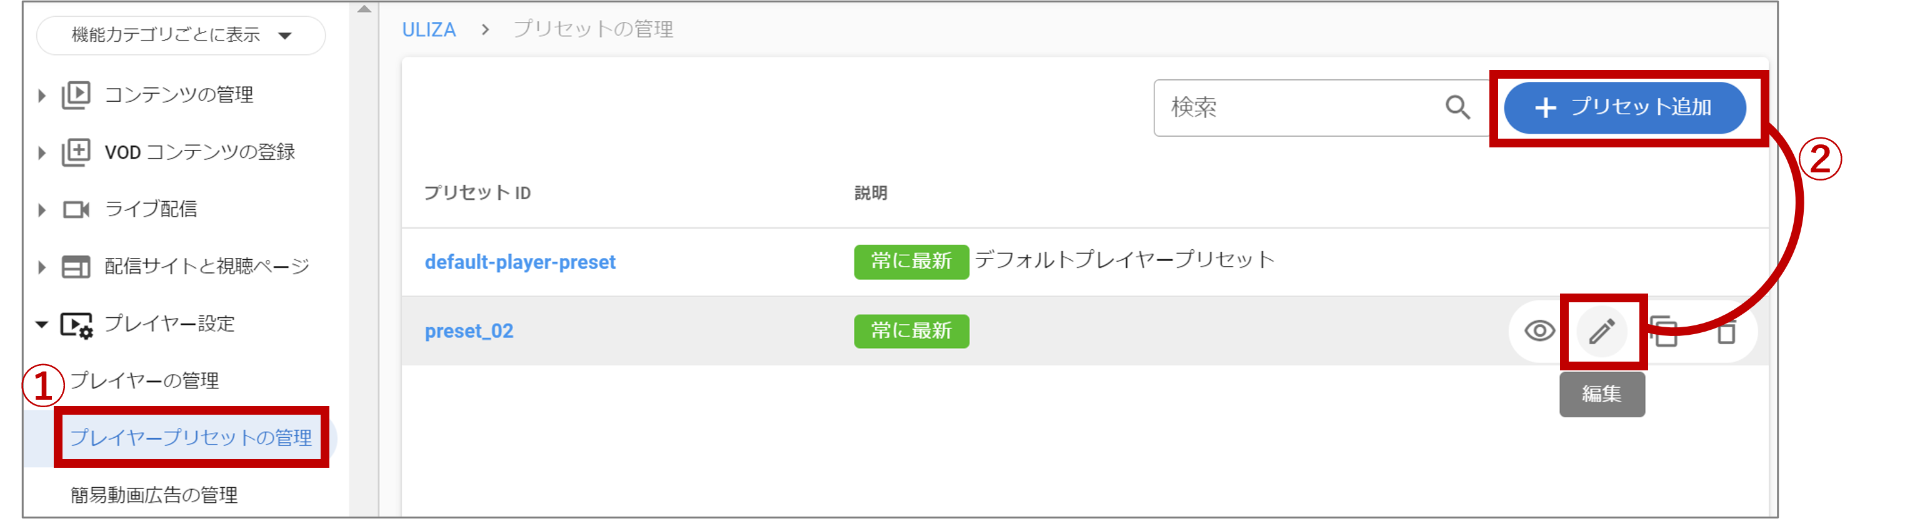This screenshot has height=519, width=1905.
Task: Select プレイヤープリセットの管理 in sidebar
Action: tap(191, 438)
